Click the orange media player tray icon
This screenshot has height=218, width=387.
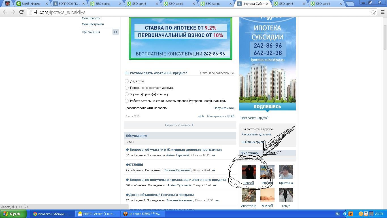[x=351, y=214]
